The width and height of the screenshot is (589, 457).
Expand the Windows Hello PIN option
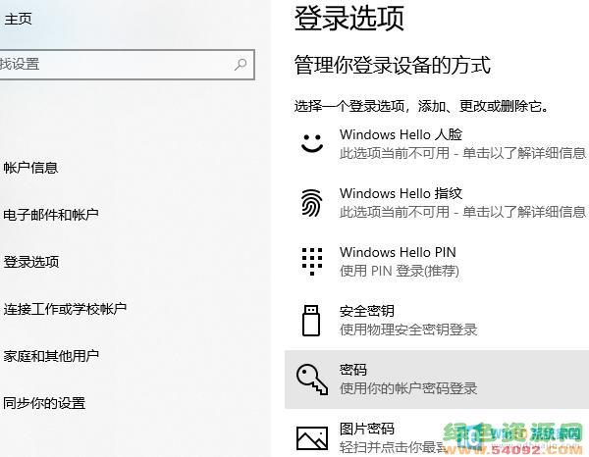(x=437, y=262)
